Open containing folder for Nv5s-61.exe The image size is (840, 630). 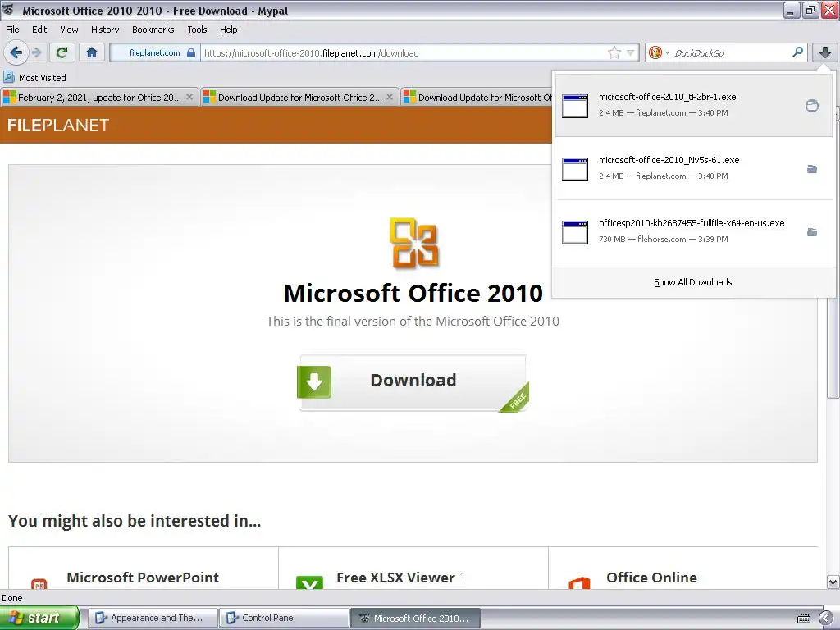(x=811, y=169)
